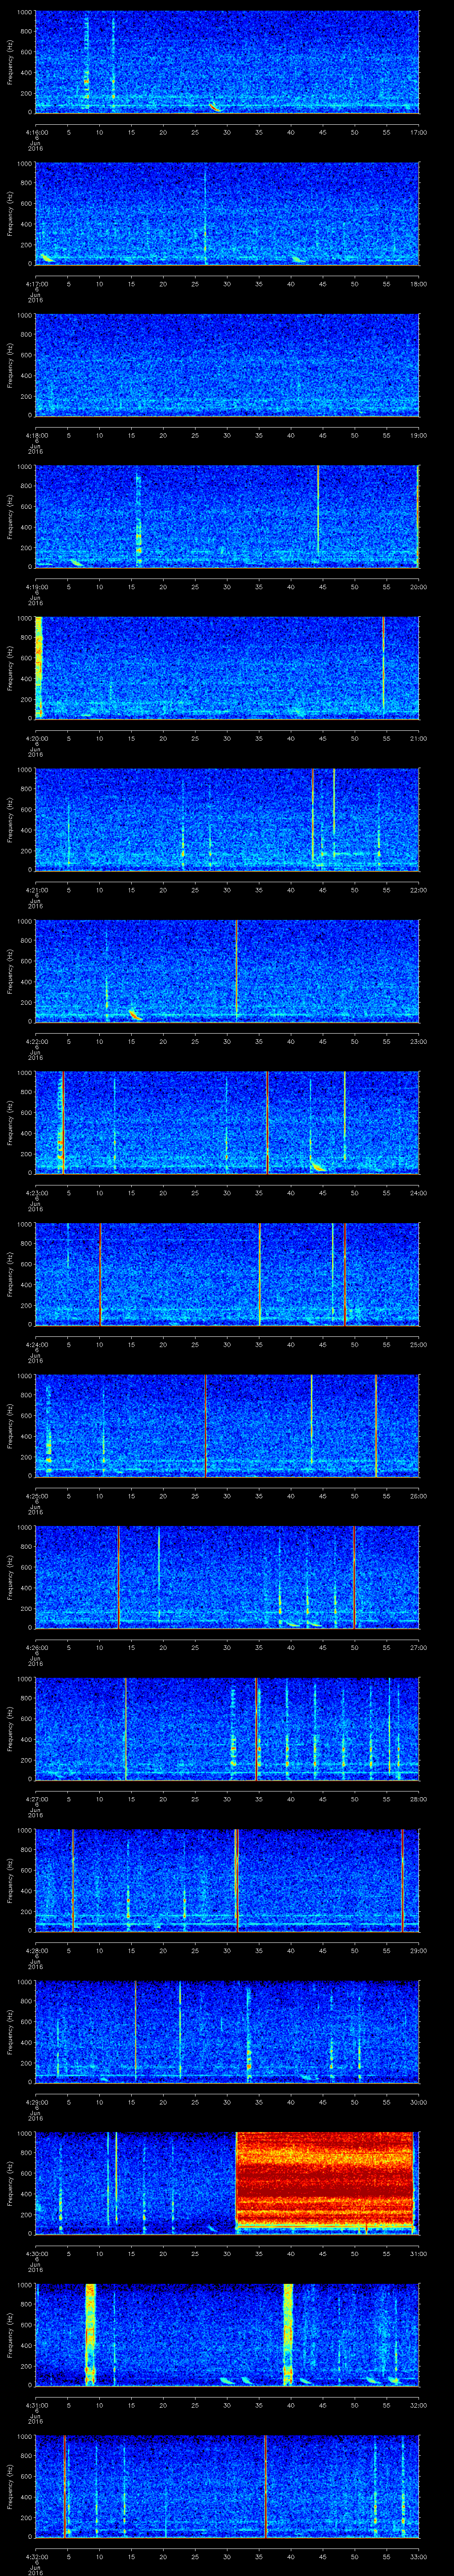The image size is (454, 2576).
Task: Click the bright burst near 16 seconds in the 4:19 spectrogram
Action: (x=139, y=520)
